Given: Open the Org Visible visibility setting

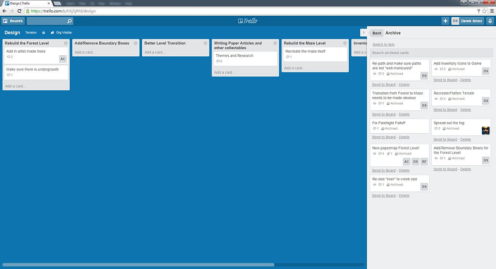Looking at the screenshot, I should (x=61, y=32).
